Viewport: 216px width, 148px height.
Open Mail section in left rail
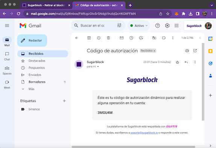click(x=7, y=42)
